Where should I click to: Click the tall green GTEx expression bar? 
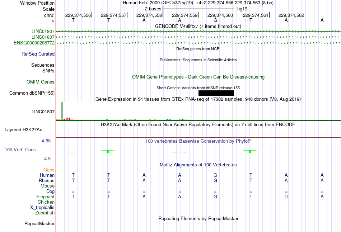click(x=62, y=111)
